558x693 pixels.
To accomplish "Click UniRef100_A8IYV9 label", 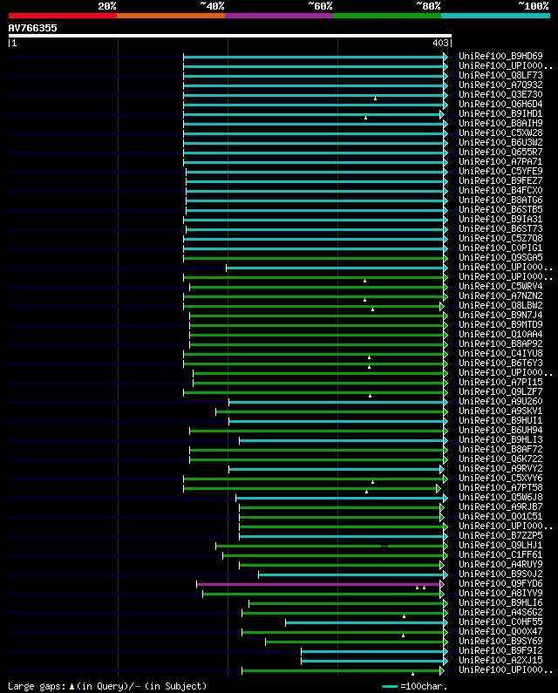I will 500,593.
